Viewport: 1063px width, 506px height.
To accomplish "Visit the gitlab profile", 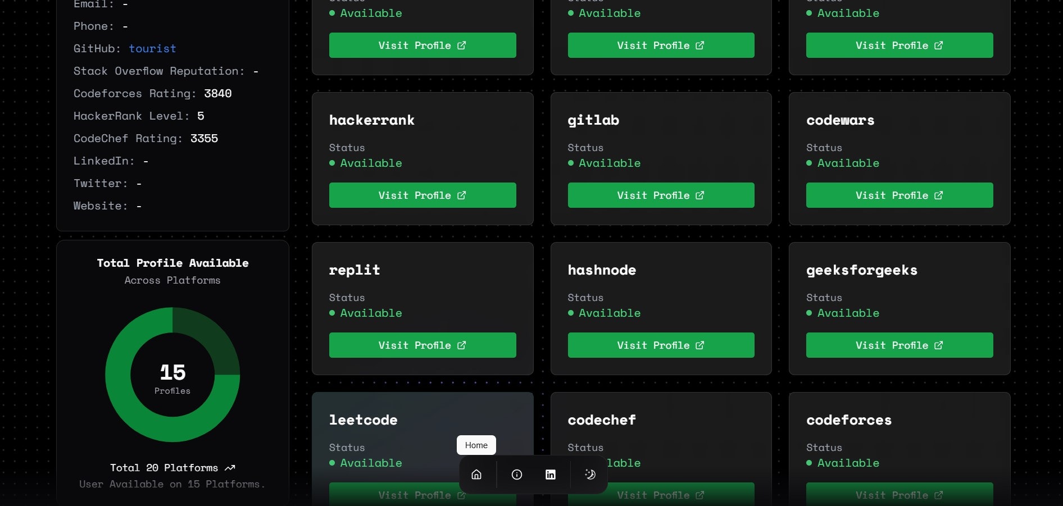I will coord(661,195).
